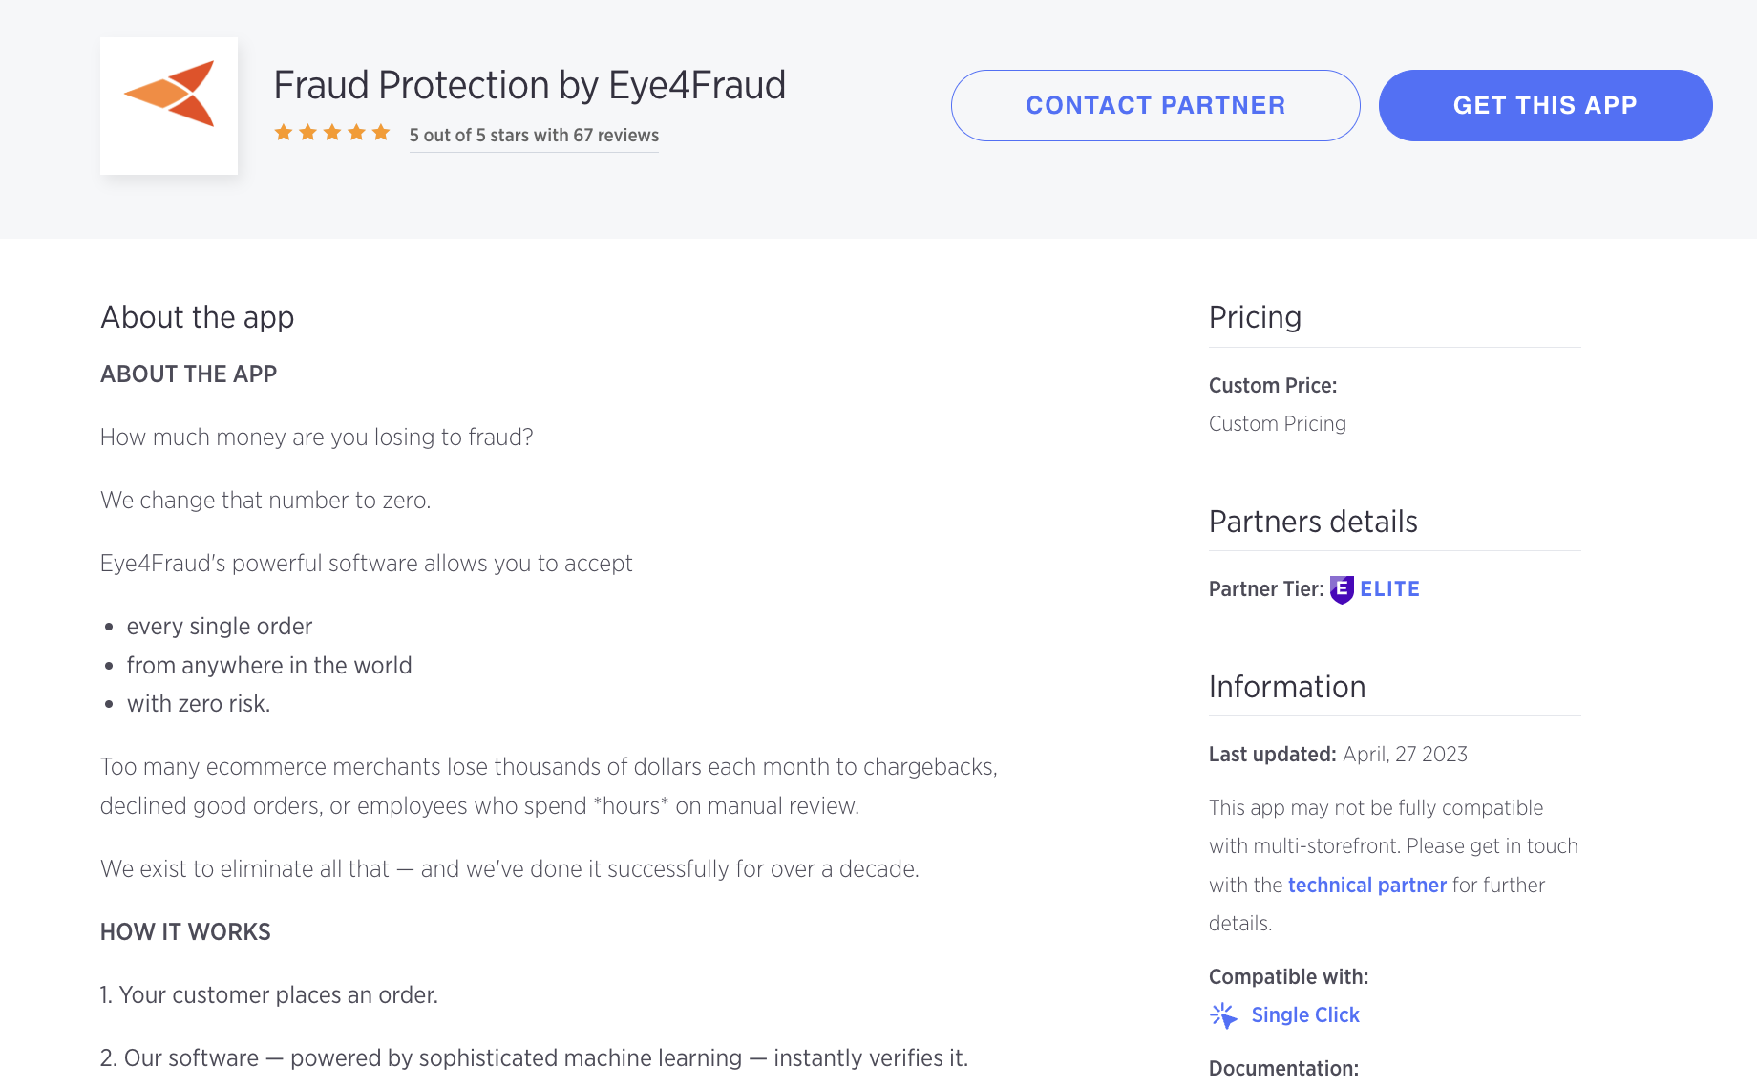Open the 67 reviews rating link
1757x1089 pixels.
534,136
